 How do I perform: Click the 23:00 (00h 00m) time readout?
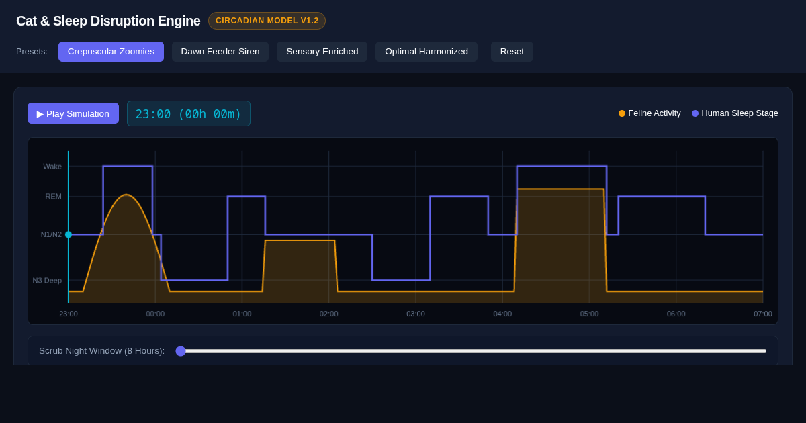[189, 113]
